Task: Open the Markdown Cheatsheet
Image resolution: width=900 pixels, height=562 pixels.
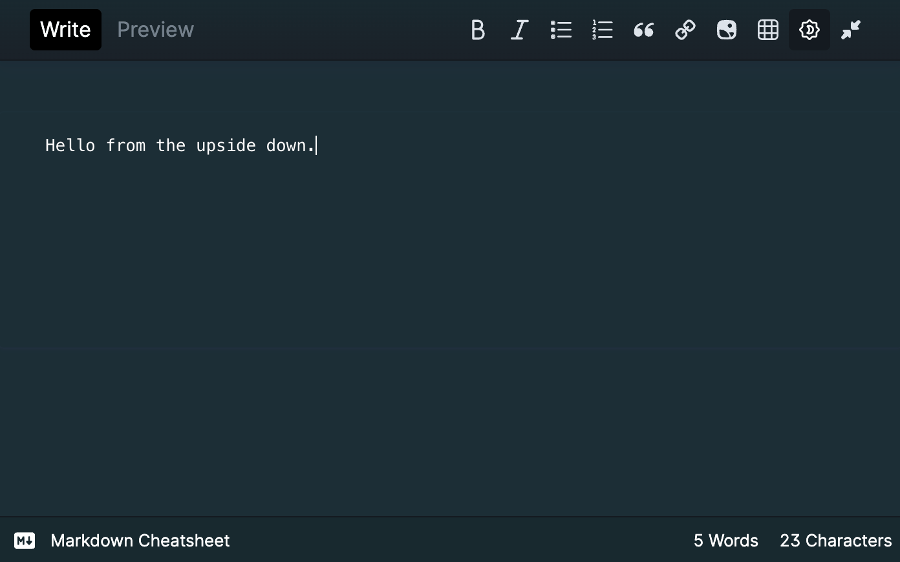Action: [140, 541]
